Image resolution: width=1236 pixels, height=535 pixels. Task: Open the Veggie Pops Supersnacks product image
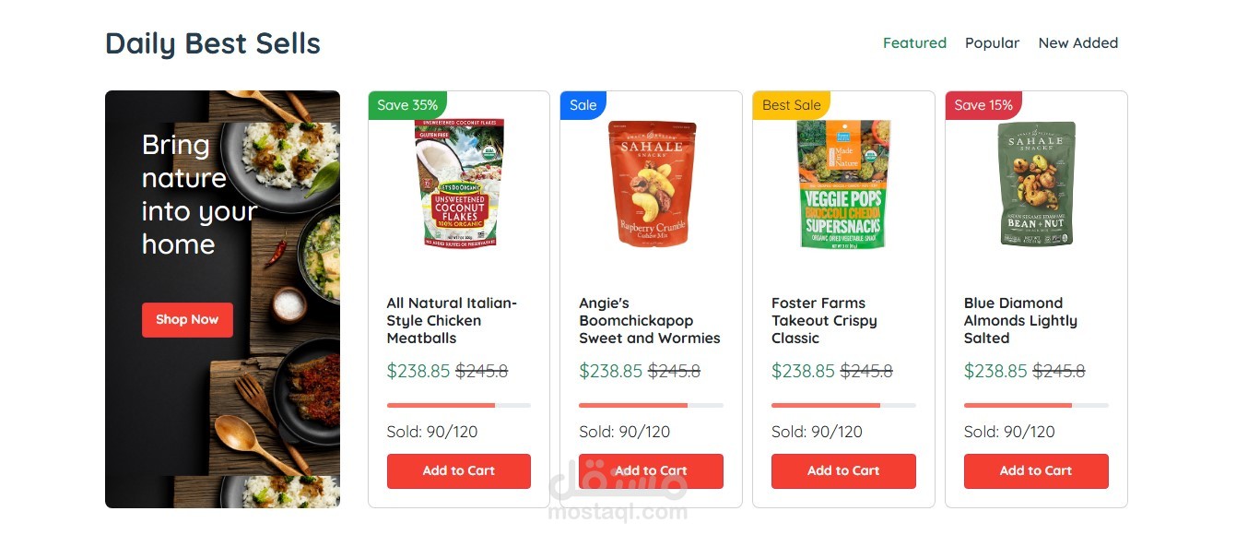[843, 184]
